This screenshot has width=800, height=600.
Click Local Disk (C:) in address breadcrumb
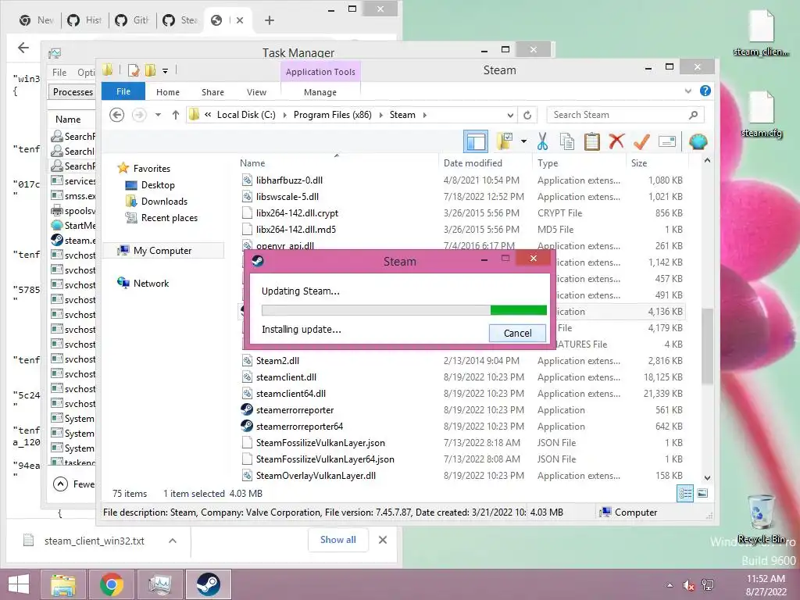click(246, 115)
